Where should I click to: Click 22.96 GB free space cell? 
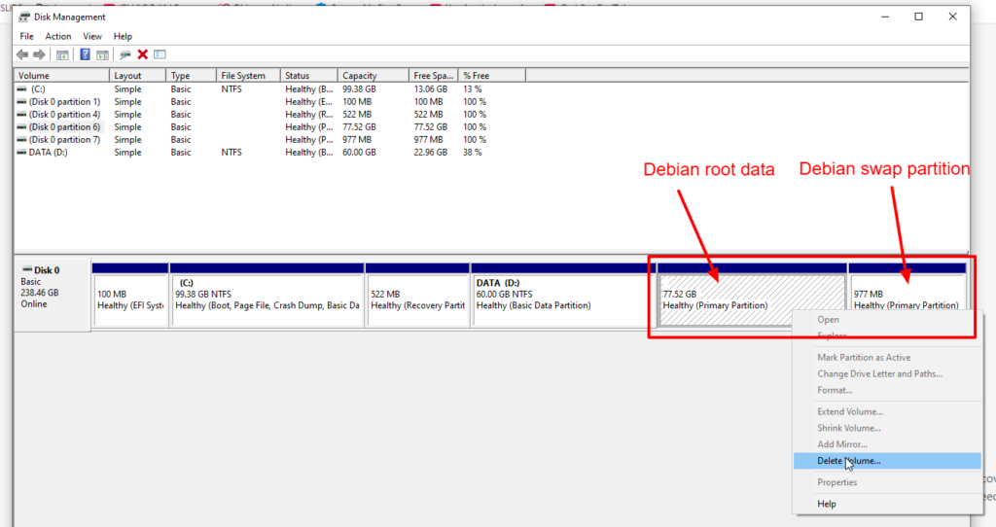(431, 153)
